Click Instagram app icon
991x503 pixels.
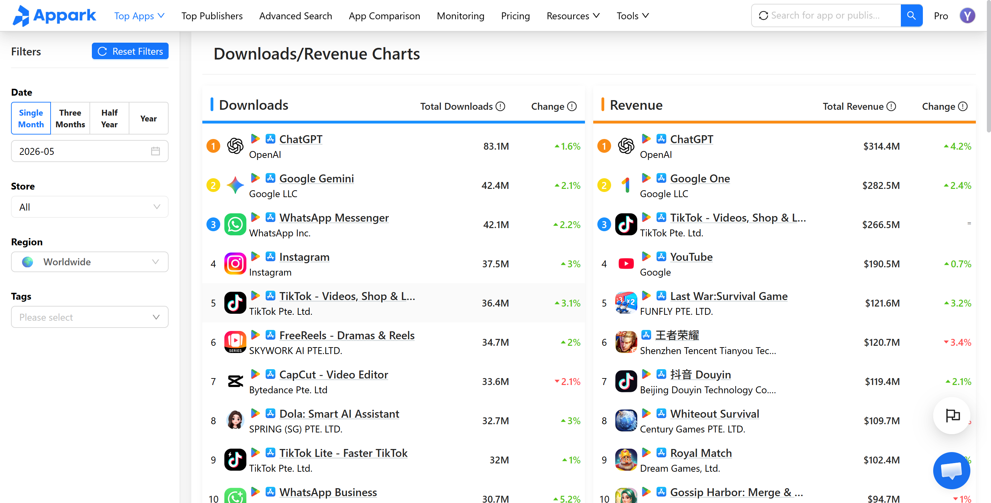pos(235,264)
